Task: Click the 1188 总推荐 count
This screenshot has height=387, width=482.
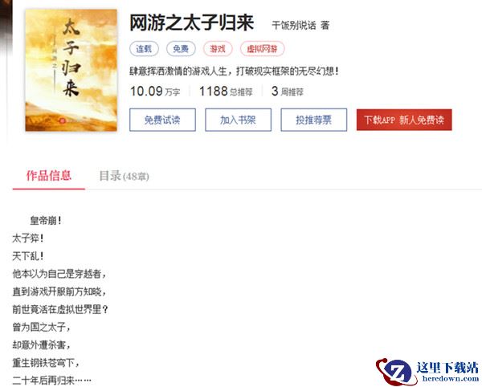Action: tap(226, 92)
